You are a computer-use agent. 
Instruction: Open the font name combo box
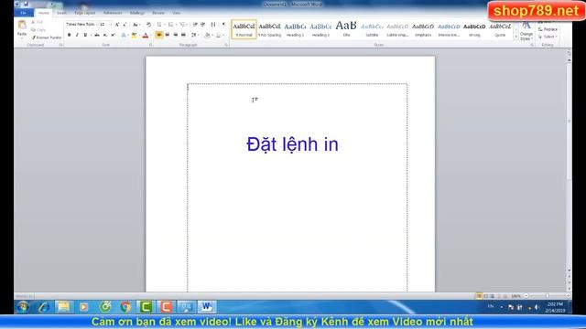pyautogui.click(x=81, y=25)
